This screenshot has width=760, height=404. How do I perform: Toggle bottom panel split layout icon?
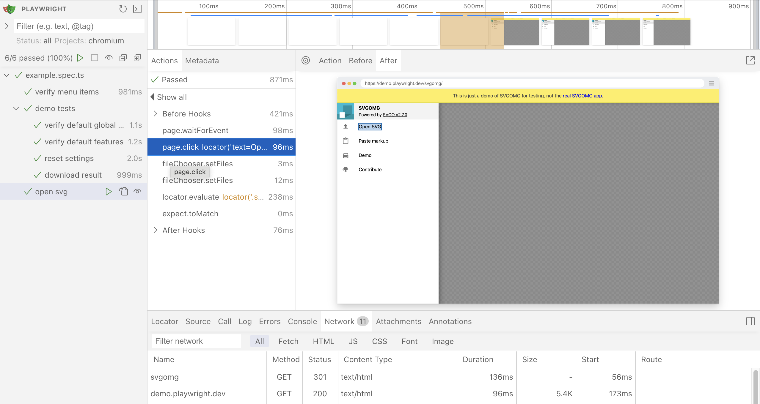pyautogui.click(x=750, y=321)
